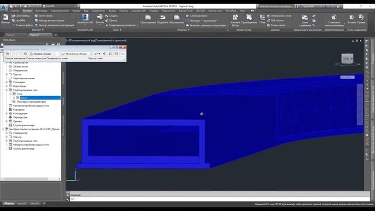
Task: Click the Гиперссылка button
Action: 276,25
